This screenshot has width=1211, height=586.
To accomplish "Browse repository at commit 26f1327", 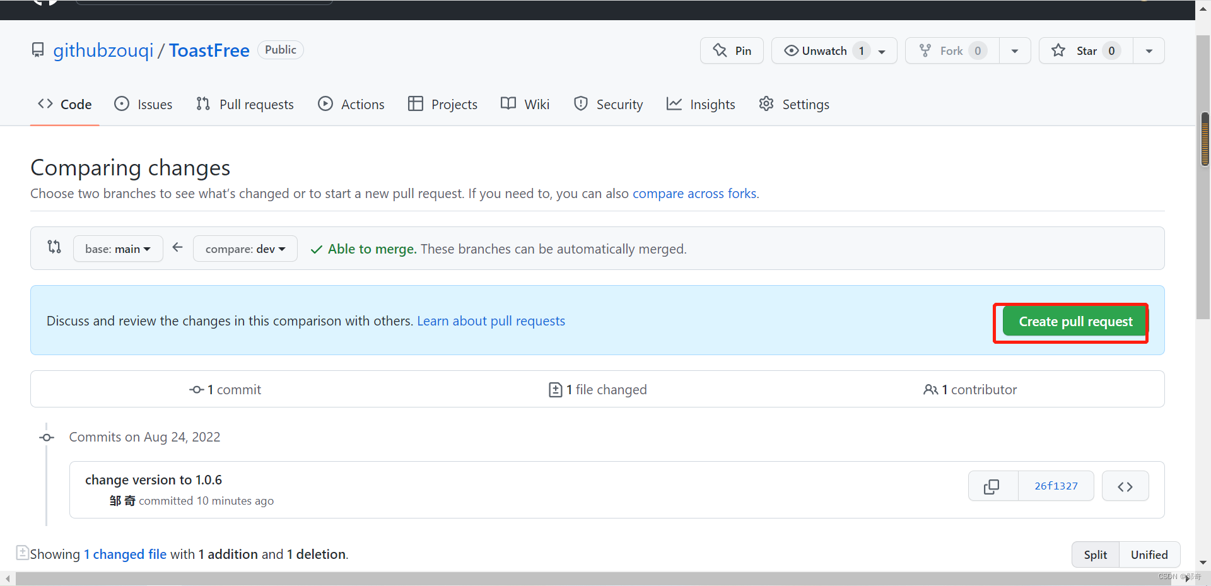I will pyautogui.click(x=1125, y=486).
